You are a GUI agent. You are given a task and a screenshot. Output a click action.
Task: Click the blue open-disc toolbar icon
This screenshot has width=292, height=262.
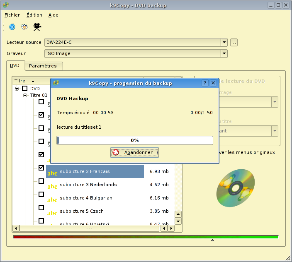[12, 27]
